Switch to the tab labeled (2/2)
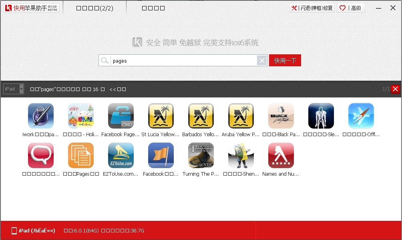Image resolution: width=402 pixels, height=240 pixels. click(95, 8)
